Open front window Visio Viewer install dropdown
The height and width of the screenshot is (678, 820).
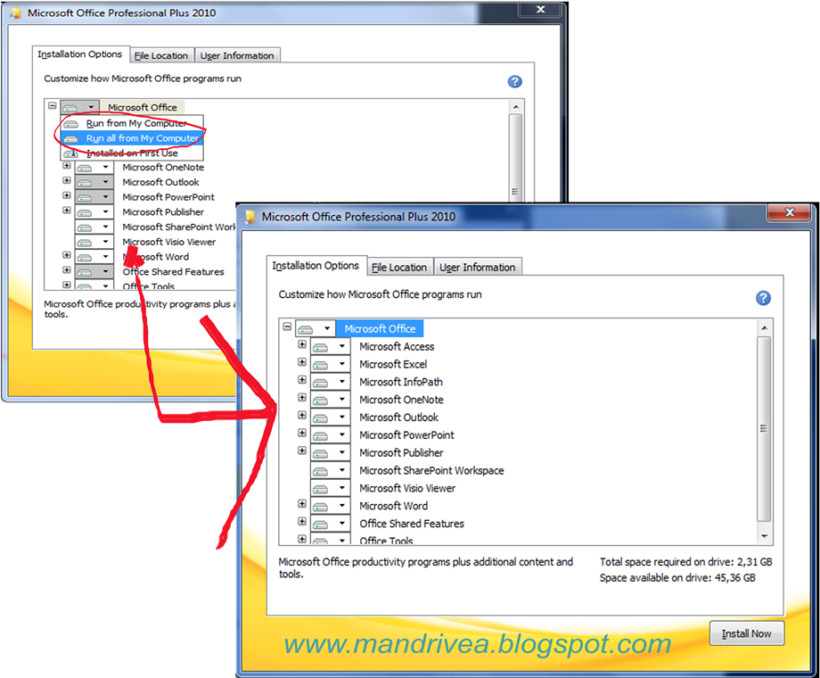click(x=331, y=489)
